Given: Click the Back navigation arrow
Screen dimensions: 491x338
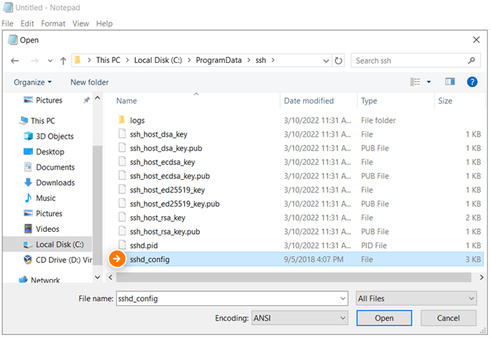Looking at the screenshot, I should (15, 61).
